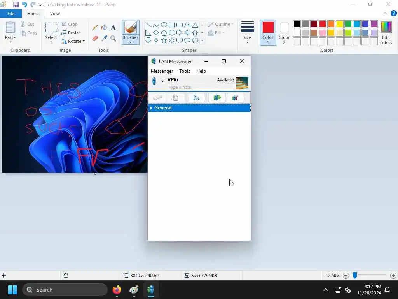The image size is (398, 299).
Task: Select the Magnifier tool in Paint
Action: point(113,39)
